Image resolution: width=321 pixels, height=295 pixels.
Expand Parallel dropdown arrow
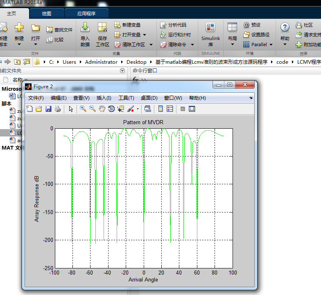click(x=271, y=45)
